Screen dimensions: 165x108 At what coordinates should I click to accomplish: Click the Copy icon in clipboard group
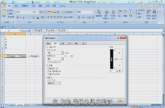(8, 13)
